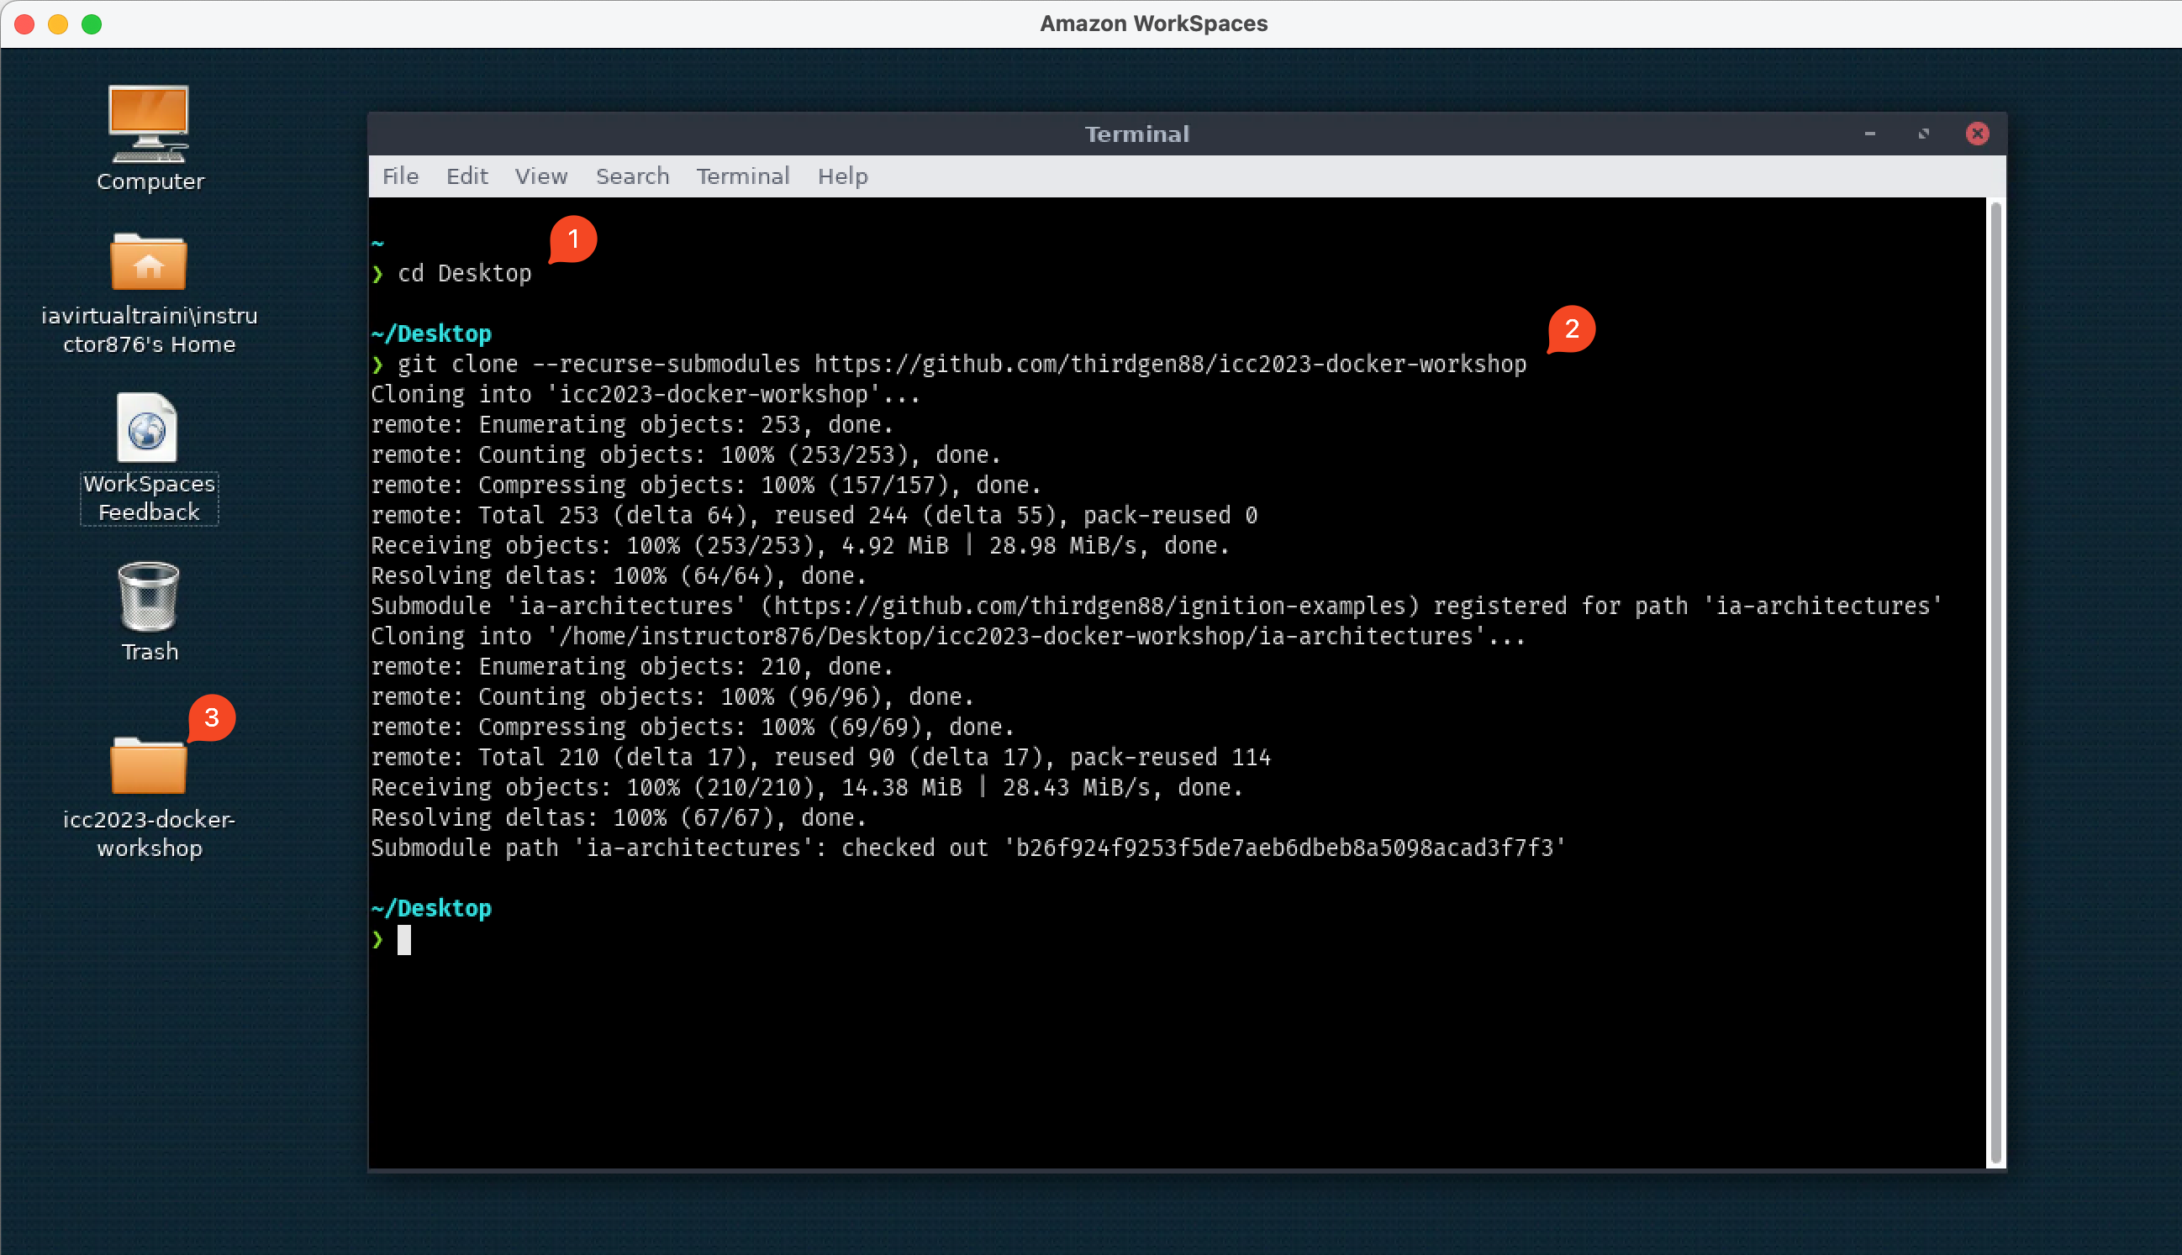Maximize the Terminal window
Viewport: 2182px width, 1255px height.
click(x=1923, y=134)
